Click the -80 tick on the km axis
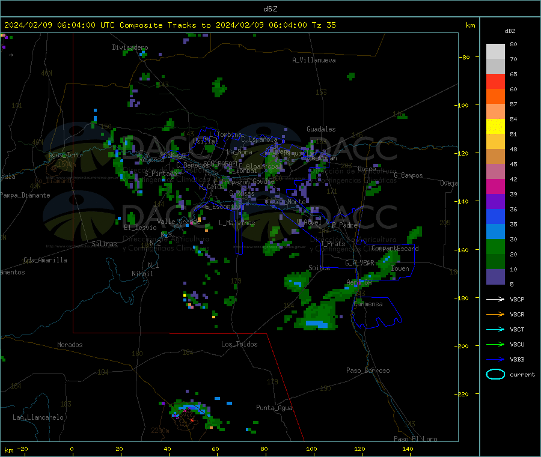541x457 pixels. coord(465,57)
